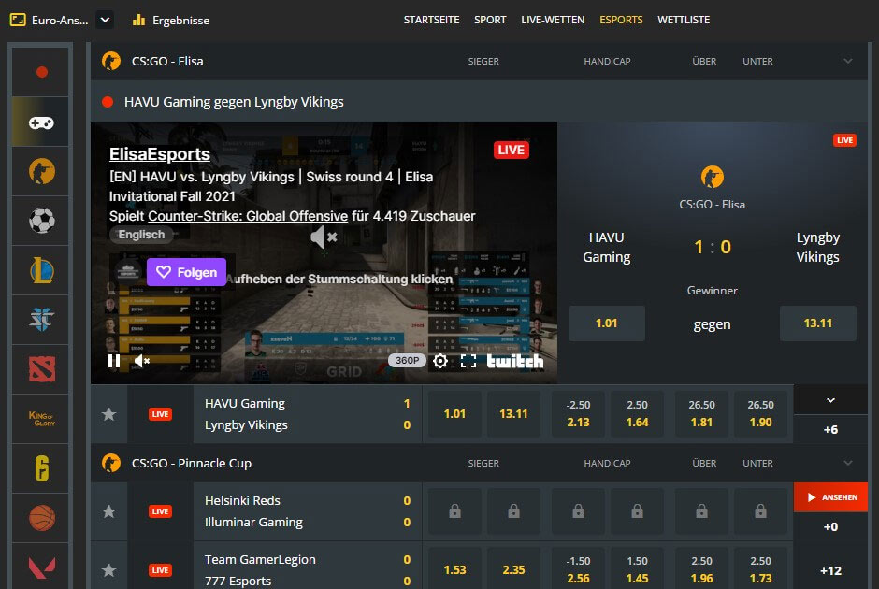Select the Rainbow Six sidebar icon
Screen dimensions: 879x589
[x=41, y=468]
